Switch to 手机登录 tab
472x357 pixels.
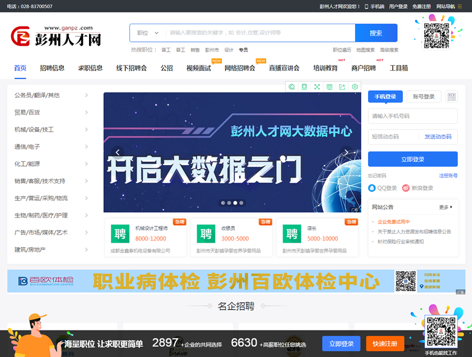click(385, 97)
